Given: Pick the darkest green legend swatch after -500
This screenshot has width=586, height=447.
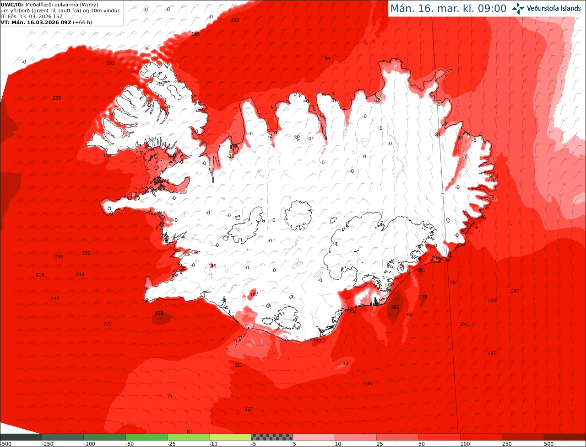Looking at the screenshot, I should tap(21, 437).
